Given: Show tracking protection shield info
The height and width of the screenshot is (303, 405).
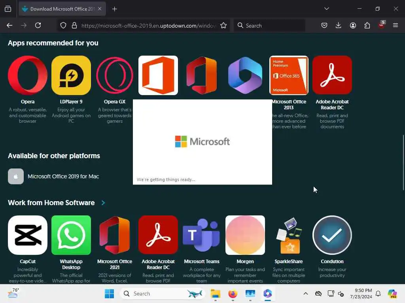Looking at the screenshot, I should pos(63,25).
